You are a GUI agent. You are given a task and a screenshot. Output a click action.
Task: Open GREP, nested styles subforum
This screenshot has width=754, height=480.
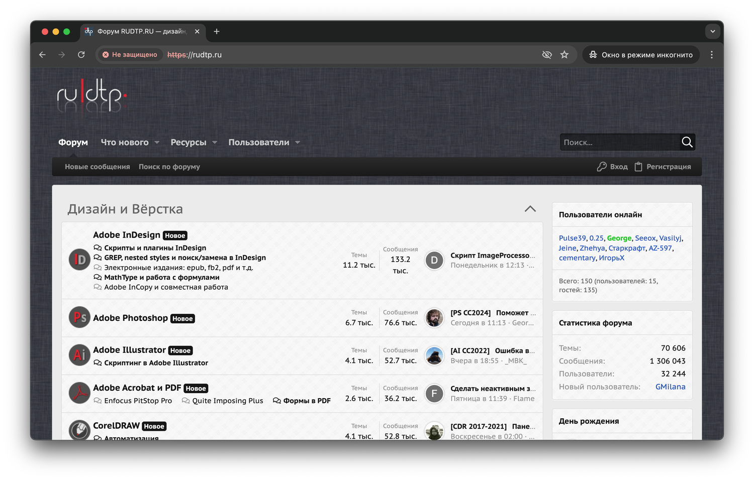point(185,258)
